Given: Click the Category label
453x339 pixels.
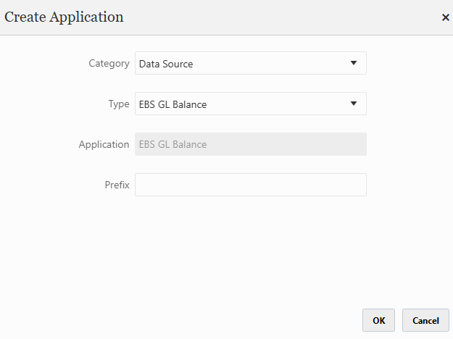Looking at the screenshot, I should (109, 64).
